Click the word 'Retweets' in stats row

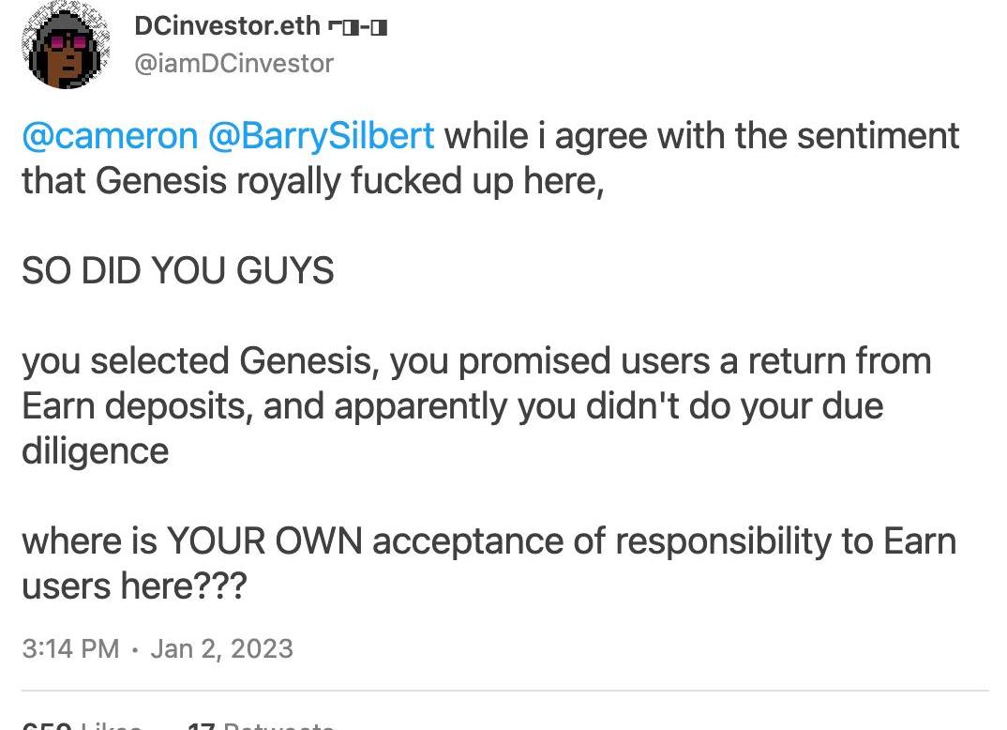click(x=278, y=724)
